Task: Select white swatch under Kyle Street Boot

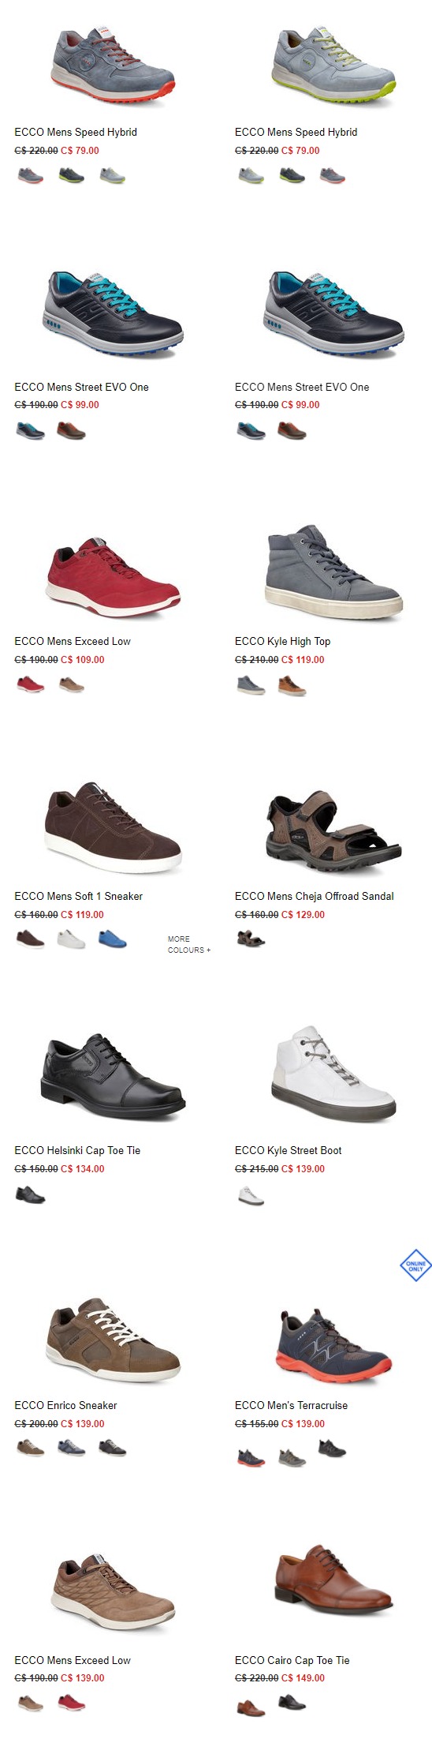Action: coord(251,1195)
